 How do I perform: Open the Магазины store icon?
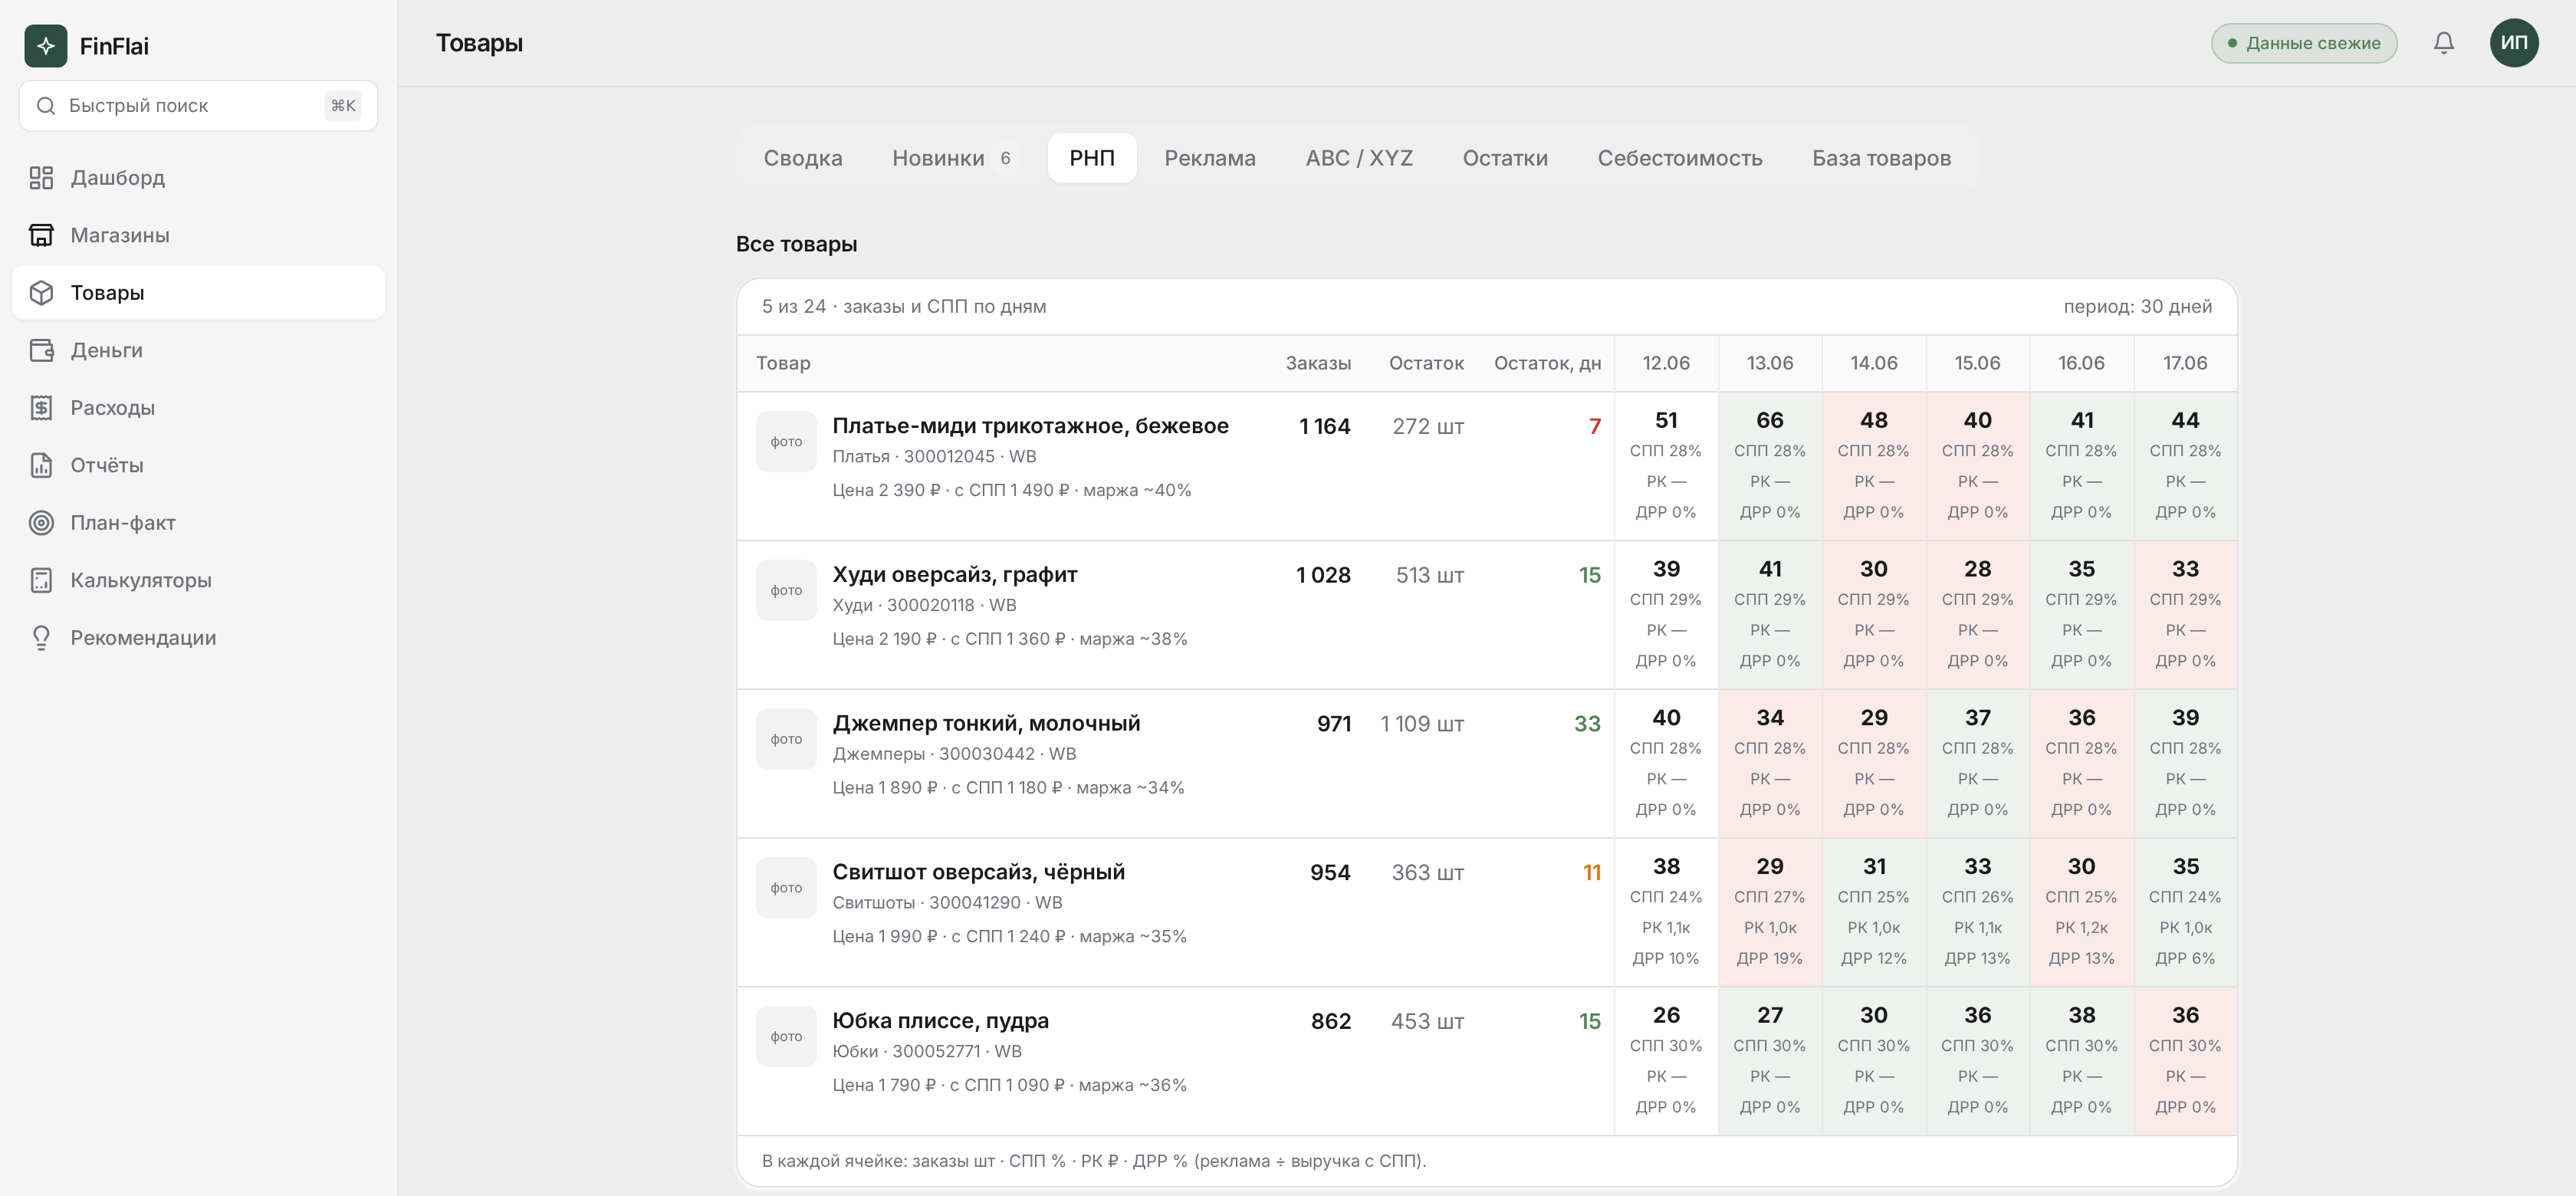pyautogui.click(x=41, y=235)
